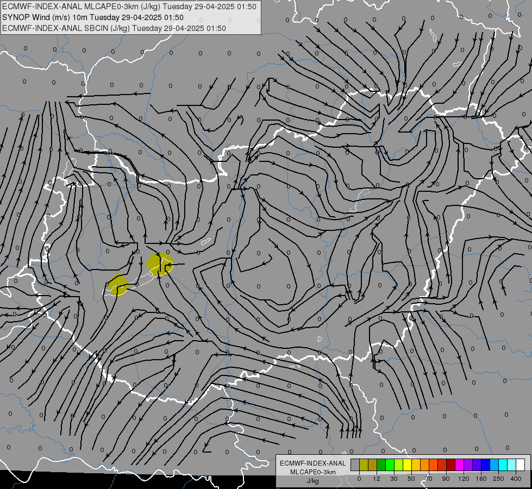Click the legend unit J/kg
532x489 pixels.
(x=313, y=481)
